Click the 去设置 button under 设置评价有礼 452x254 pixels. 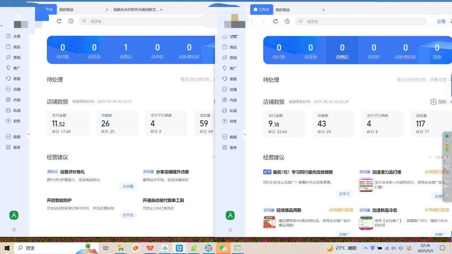click(x=128, y=187)
